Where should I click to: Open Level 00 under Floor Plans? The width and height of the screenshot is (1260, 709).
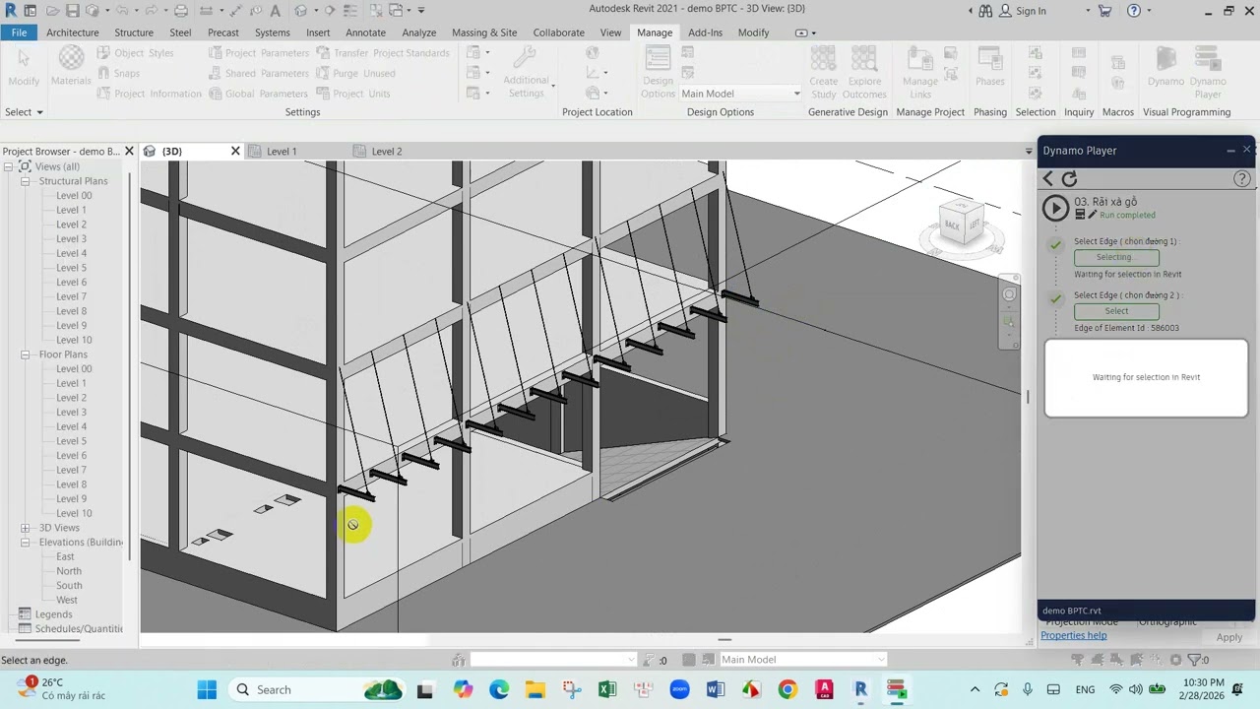tap(74, 369)
